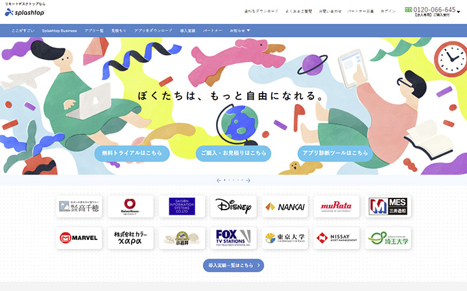Viewport: 467px width, 291px height.
Task: Click the muRata logo tile
Action: (336, 206)
